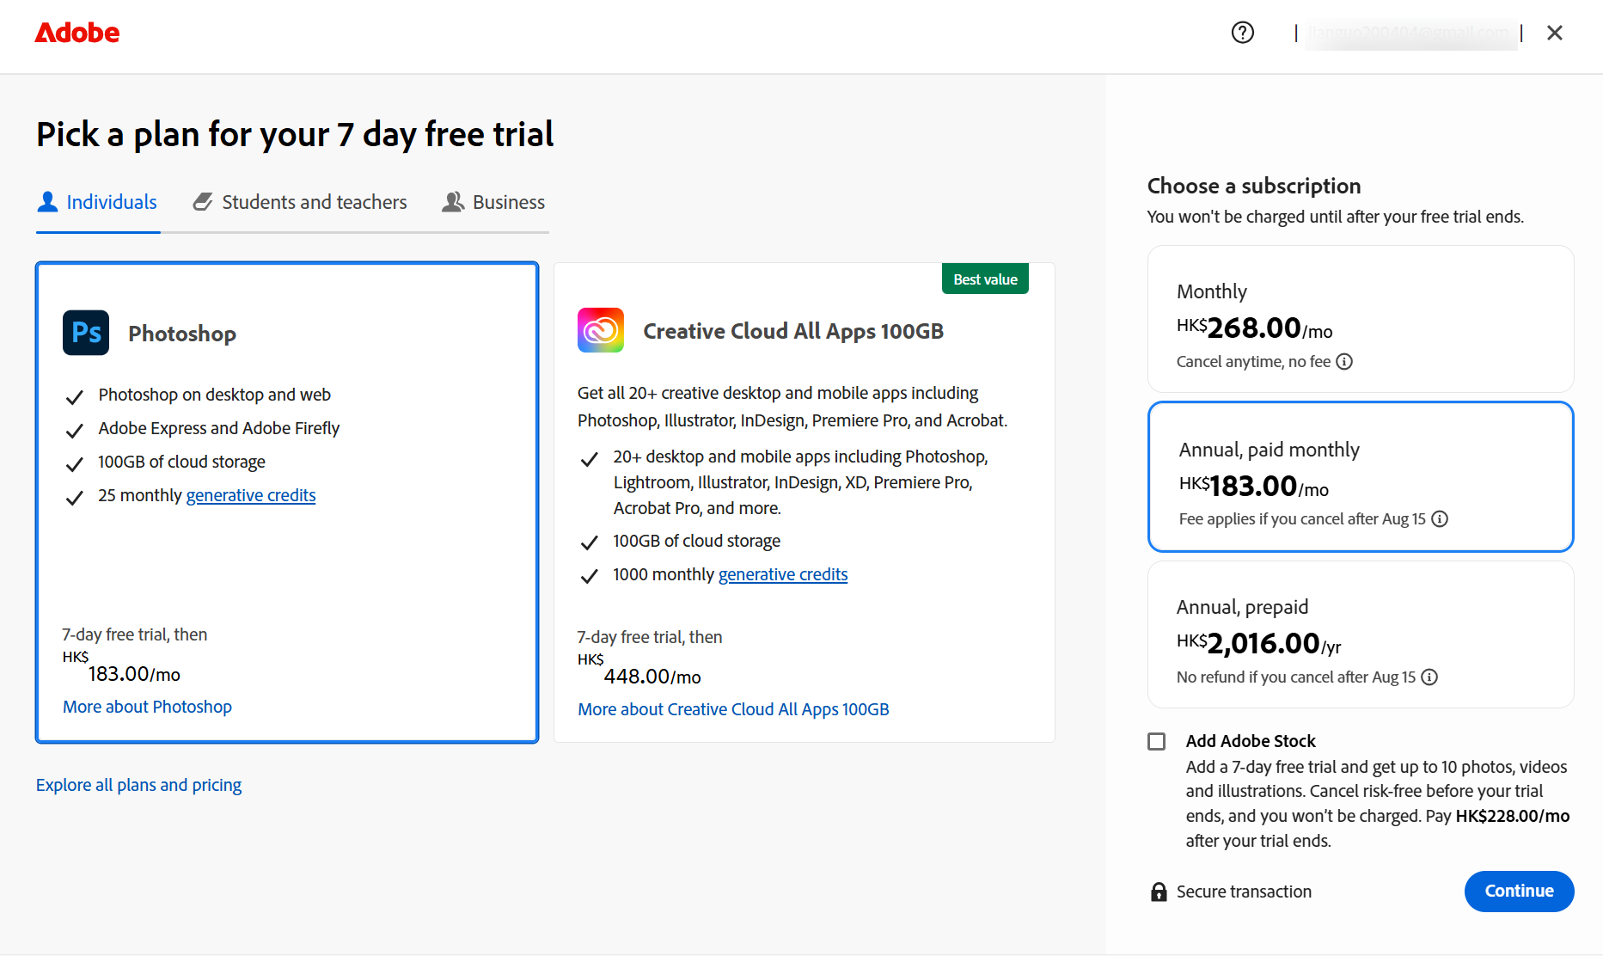This screenshot has width=1603, height=956.
Task: Click 'Secure transaction' text
Action: click(1244, 892)
